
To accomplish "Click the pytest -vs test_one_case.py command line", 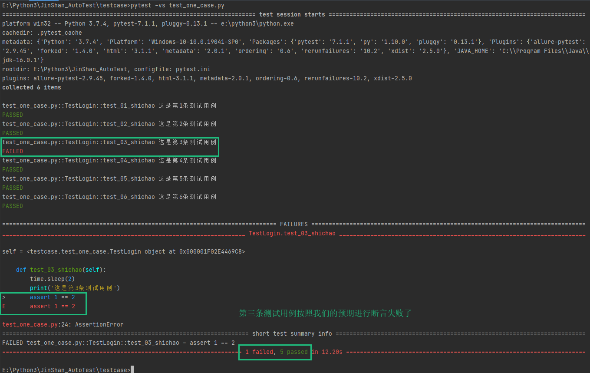I will (x=113, y=5).
